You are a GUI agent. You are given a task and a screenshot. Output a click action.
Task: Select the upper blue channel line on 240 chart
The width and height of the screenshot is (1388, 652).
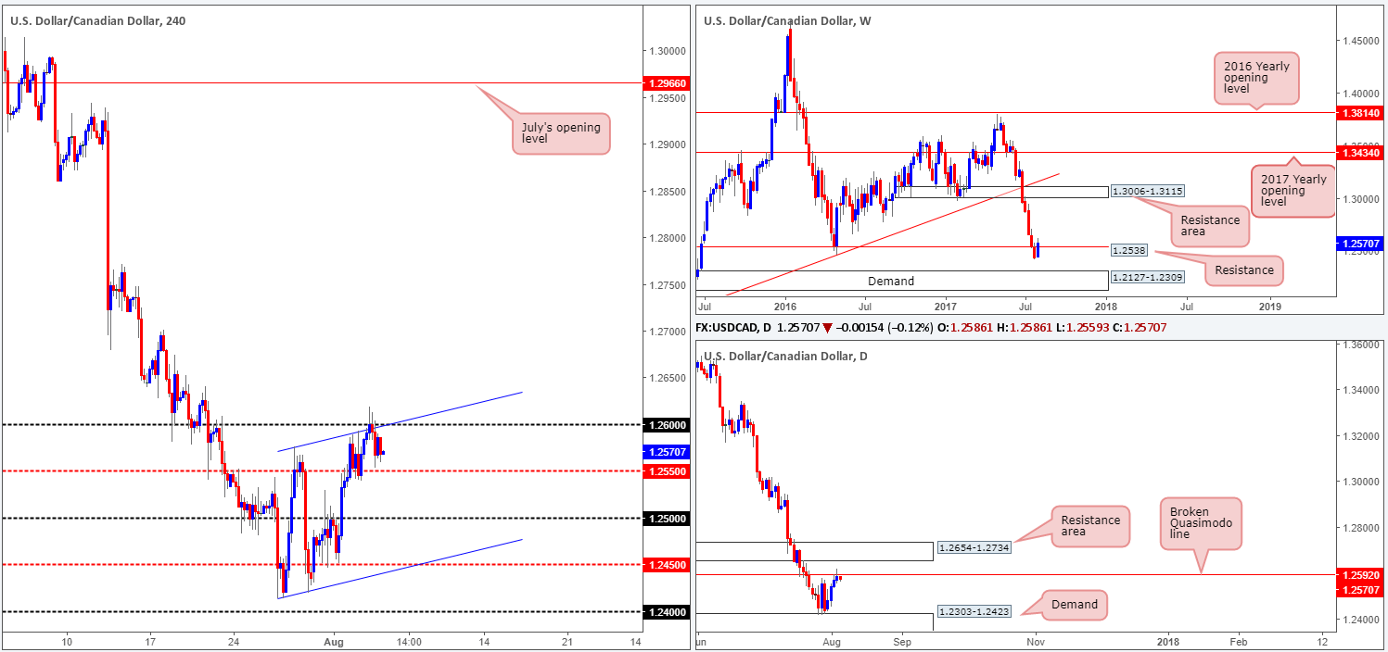click(400, 421)
